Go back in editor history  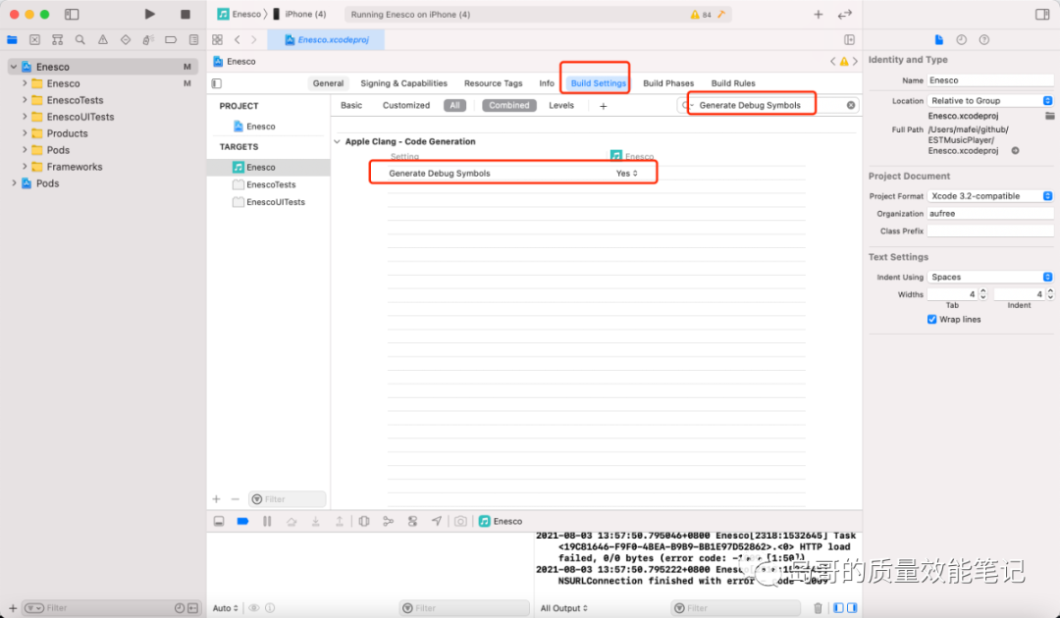[x=238, y=40]
